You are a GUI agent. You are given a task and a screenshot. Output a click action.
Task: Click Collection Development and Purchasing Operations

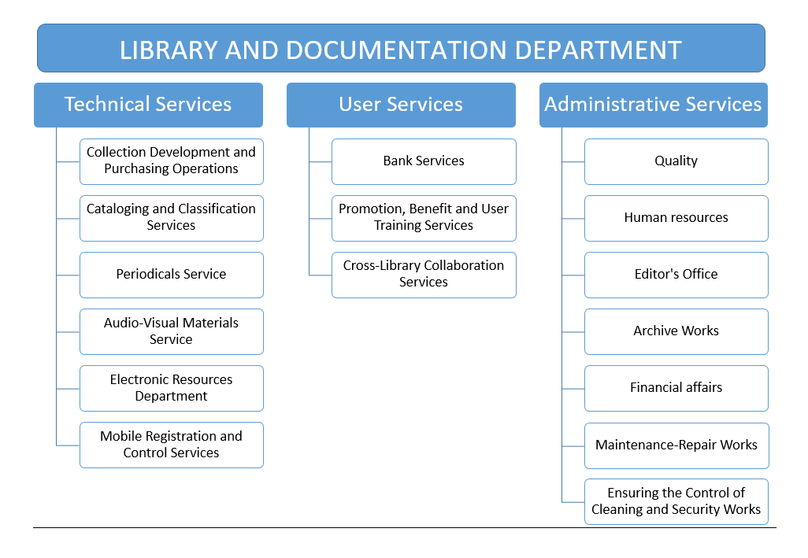(x=171, y=161)
